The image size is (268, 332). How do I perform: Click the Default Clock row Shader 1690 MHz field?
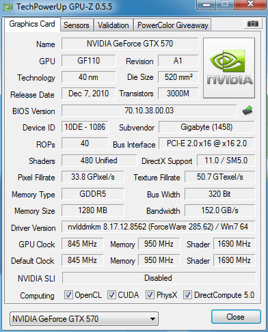pos(234,260)
